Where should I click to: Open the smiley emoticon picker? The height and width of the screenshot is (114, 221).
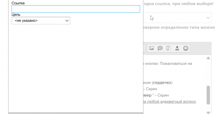tap(186, 48)
